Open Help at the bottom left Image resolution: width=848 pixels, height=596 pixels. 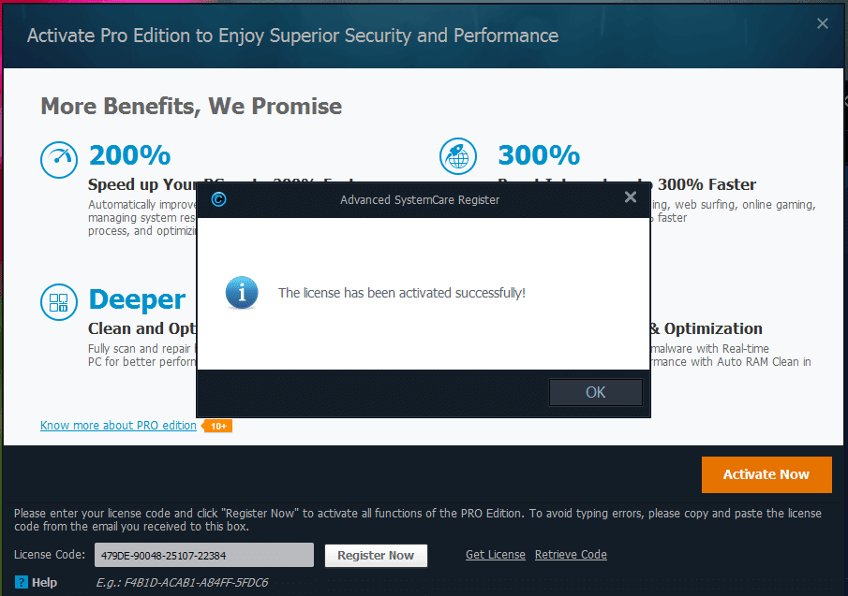(x=37, y=583)
